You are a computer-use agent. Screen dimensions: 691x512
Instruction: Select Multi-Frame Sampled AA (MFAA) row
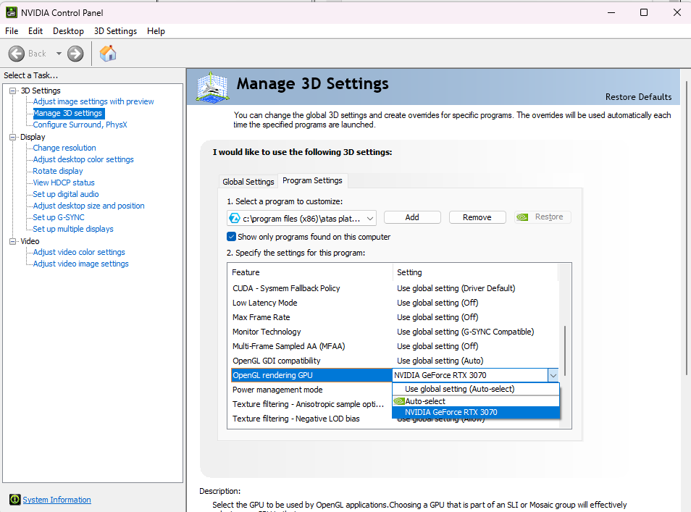coord(395,346)
